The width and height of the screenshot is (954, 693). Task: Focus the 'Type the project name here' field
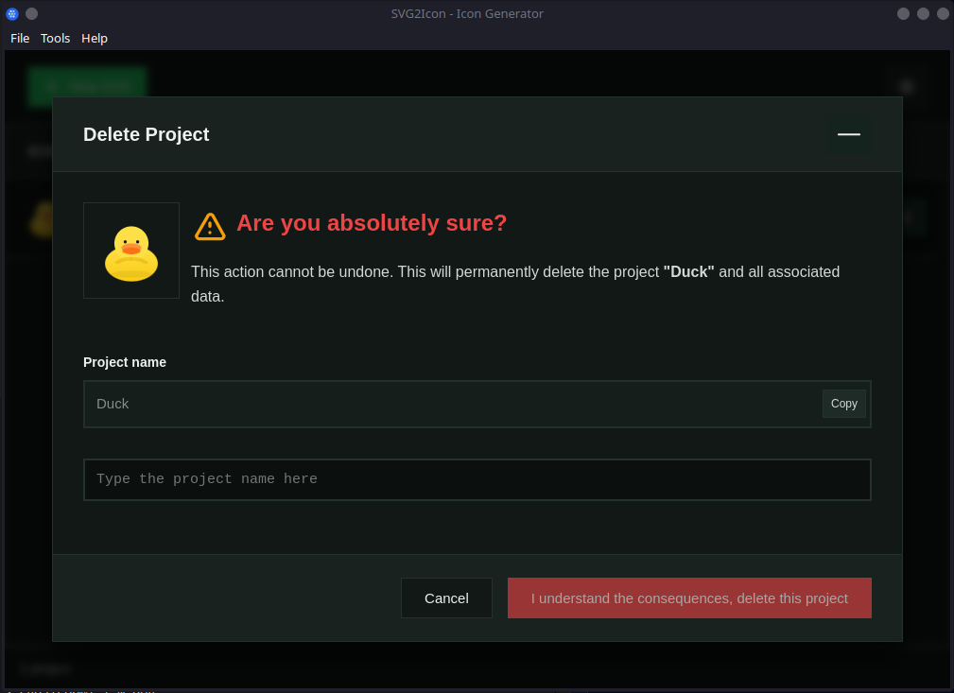pos(477,479)
